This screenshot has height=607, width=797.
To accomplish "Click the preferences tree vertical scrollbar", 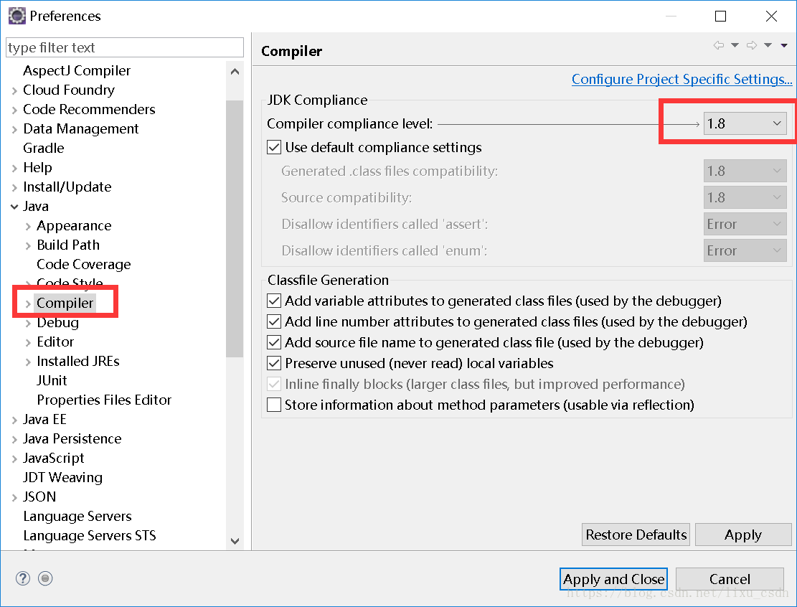I will pos(235,229).
